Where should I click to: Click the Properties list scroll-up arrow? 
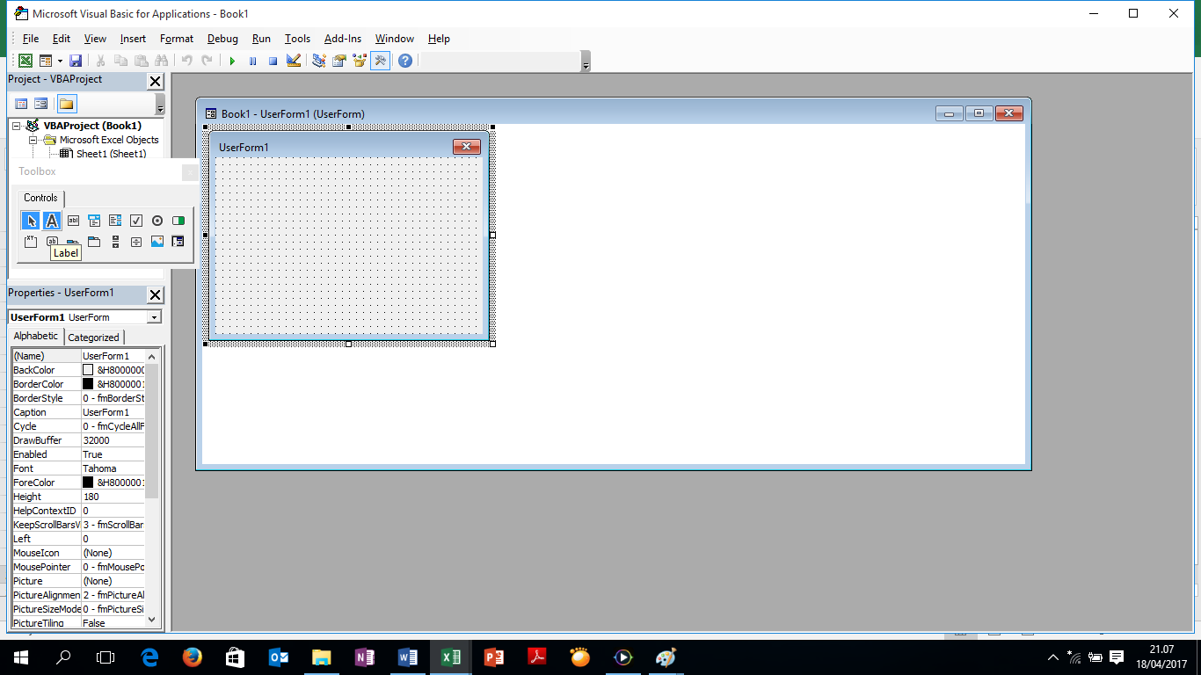151,356
